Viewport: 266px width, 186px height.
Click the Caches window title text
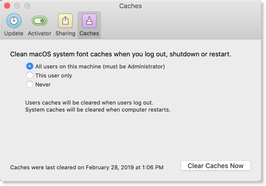click(130, 6)
